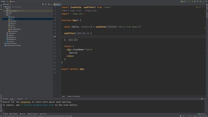Image resolution: width=208 pixels, height=117 pixels.
Task: Select README.md file
Action: tap(11, 39)
